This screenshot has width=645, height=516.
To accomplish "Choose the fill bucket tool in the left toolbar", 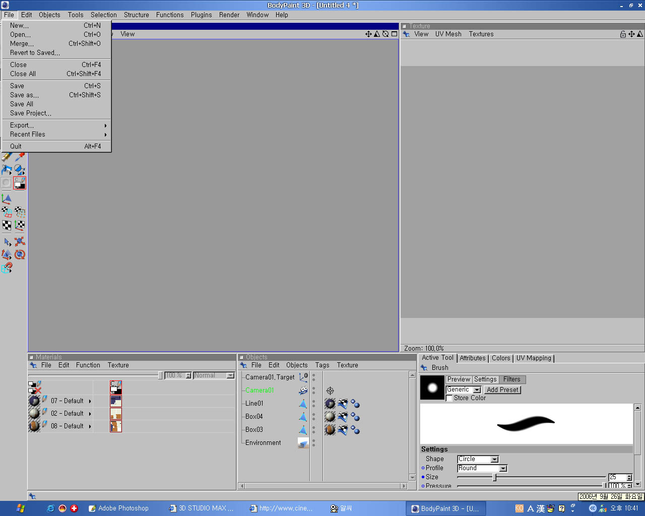I will 7,170.
